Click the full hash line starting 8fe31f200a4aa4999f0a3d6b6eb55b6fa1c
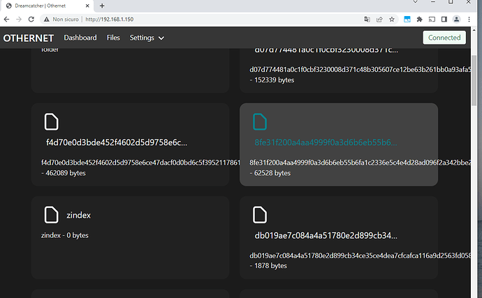 point(360,163)
